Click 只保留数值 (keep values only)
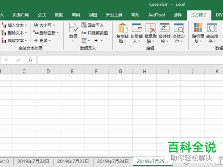The image size is (223, 167). (x=95, y=33)
